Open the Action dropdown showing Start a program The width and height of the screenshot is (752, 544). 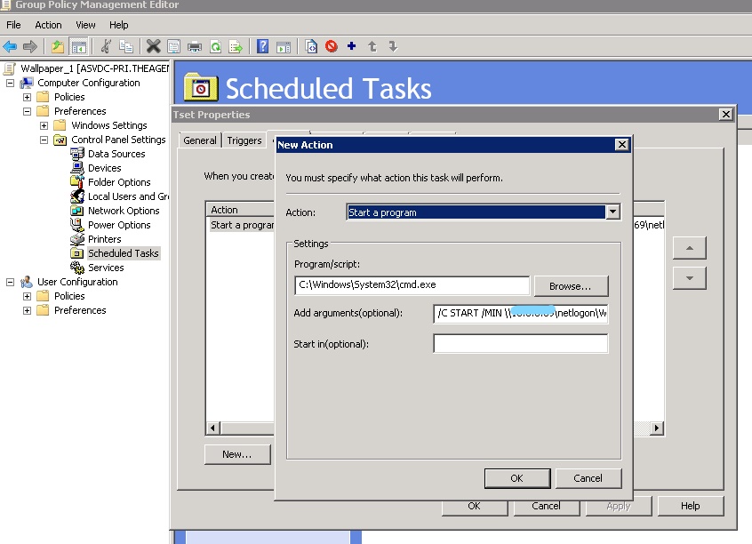point(612,212)
